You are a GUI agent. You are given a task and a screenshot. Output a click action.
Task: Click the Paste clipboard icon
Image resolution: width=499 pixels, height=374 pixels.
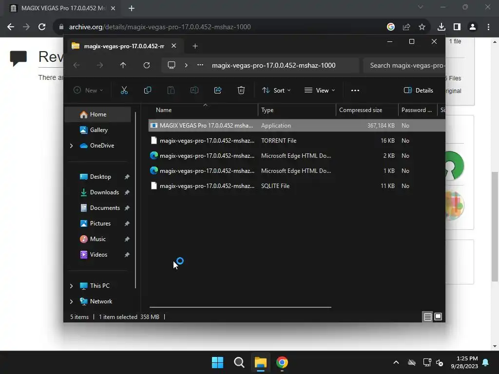point(171,90)
